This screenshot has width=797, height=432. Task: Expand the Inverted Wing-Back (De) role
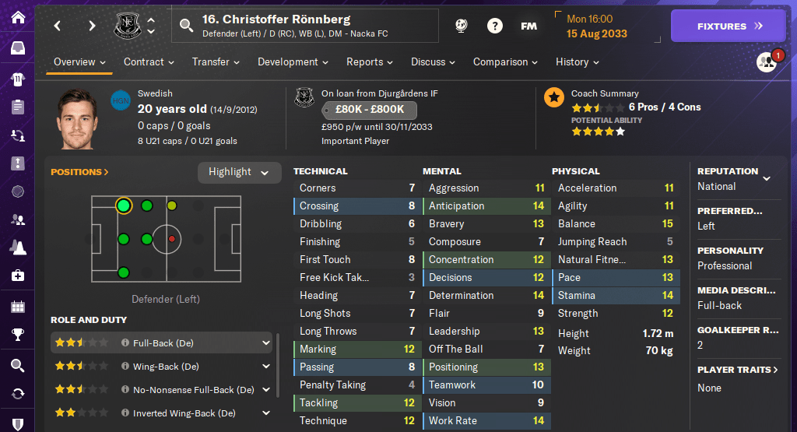pyautogui.click(x=266, y=413)
